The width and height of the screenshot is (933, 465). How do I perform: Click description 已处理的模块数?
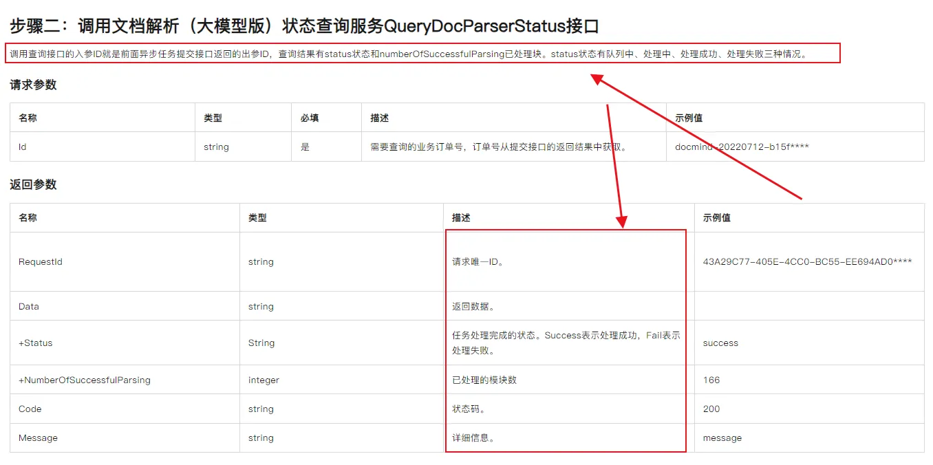484,380
